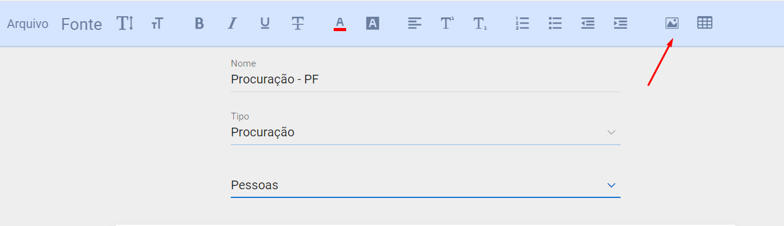Toggle underline formatting

pos(265,24)
